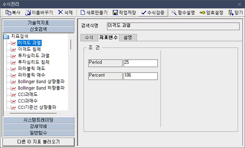Viewport: 245px width, 148px height.
Task: Click chart icon beside 파라볼릭 매수
Action: tap(13, 75)
